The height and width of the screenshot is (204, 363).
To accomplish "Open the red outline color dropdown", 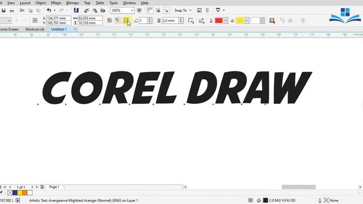I will [225, 20].
